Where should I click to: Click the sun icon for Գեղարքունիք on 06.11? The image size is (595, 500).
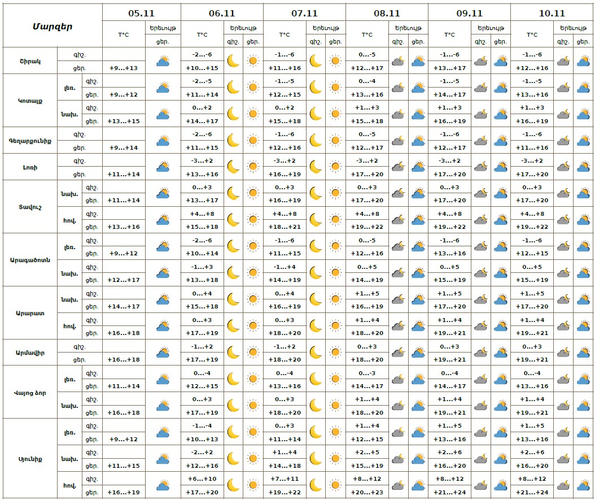tap(253, 141)
